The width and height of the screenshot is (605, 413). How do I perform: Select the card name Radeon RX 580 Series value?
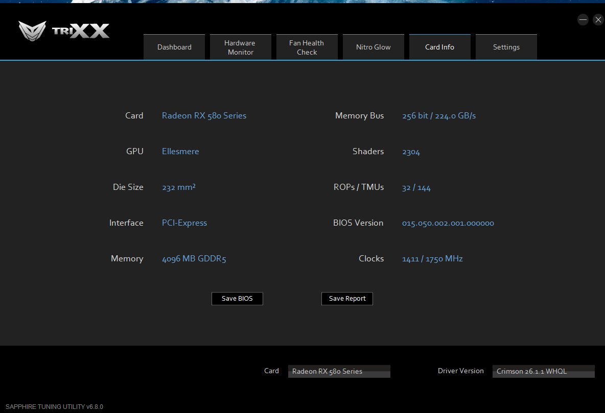point(204,116)
